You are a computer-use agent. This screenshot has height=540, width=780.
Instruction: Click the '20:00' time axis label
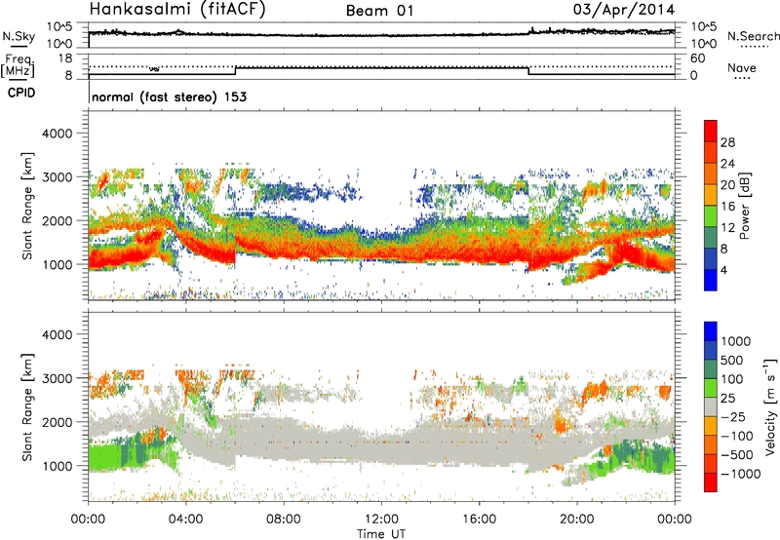(577, 520)
